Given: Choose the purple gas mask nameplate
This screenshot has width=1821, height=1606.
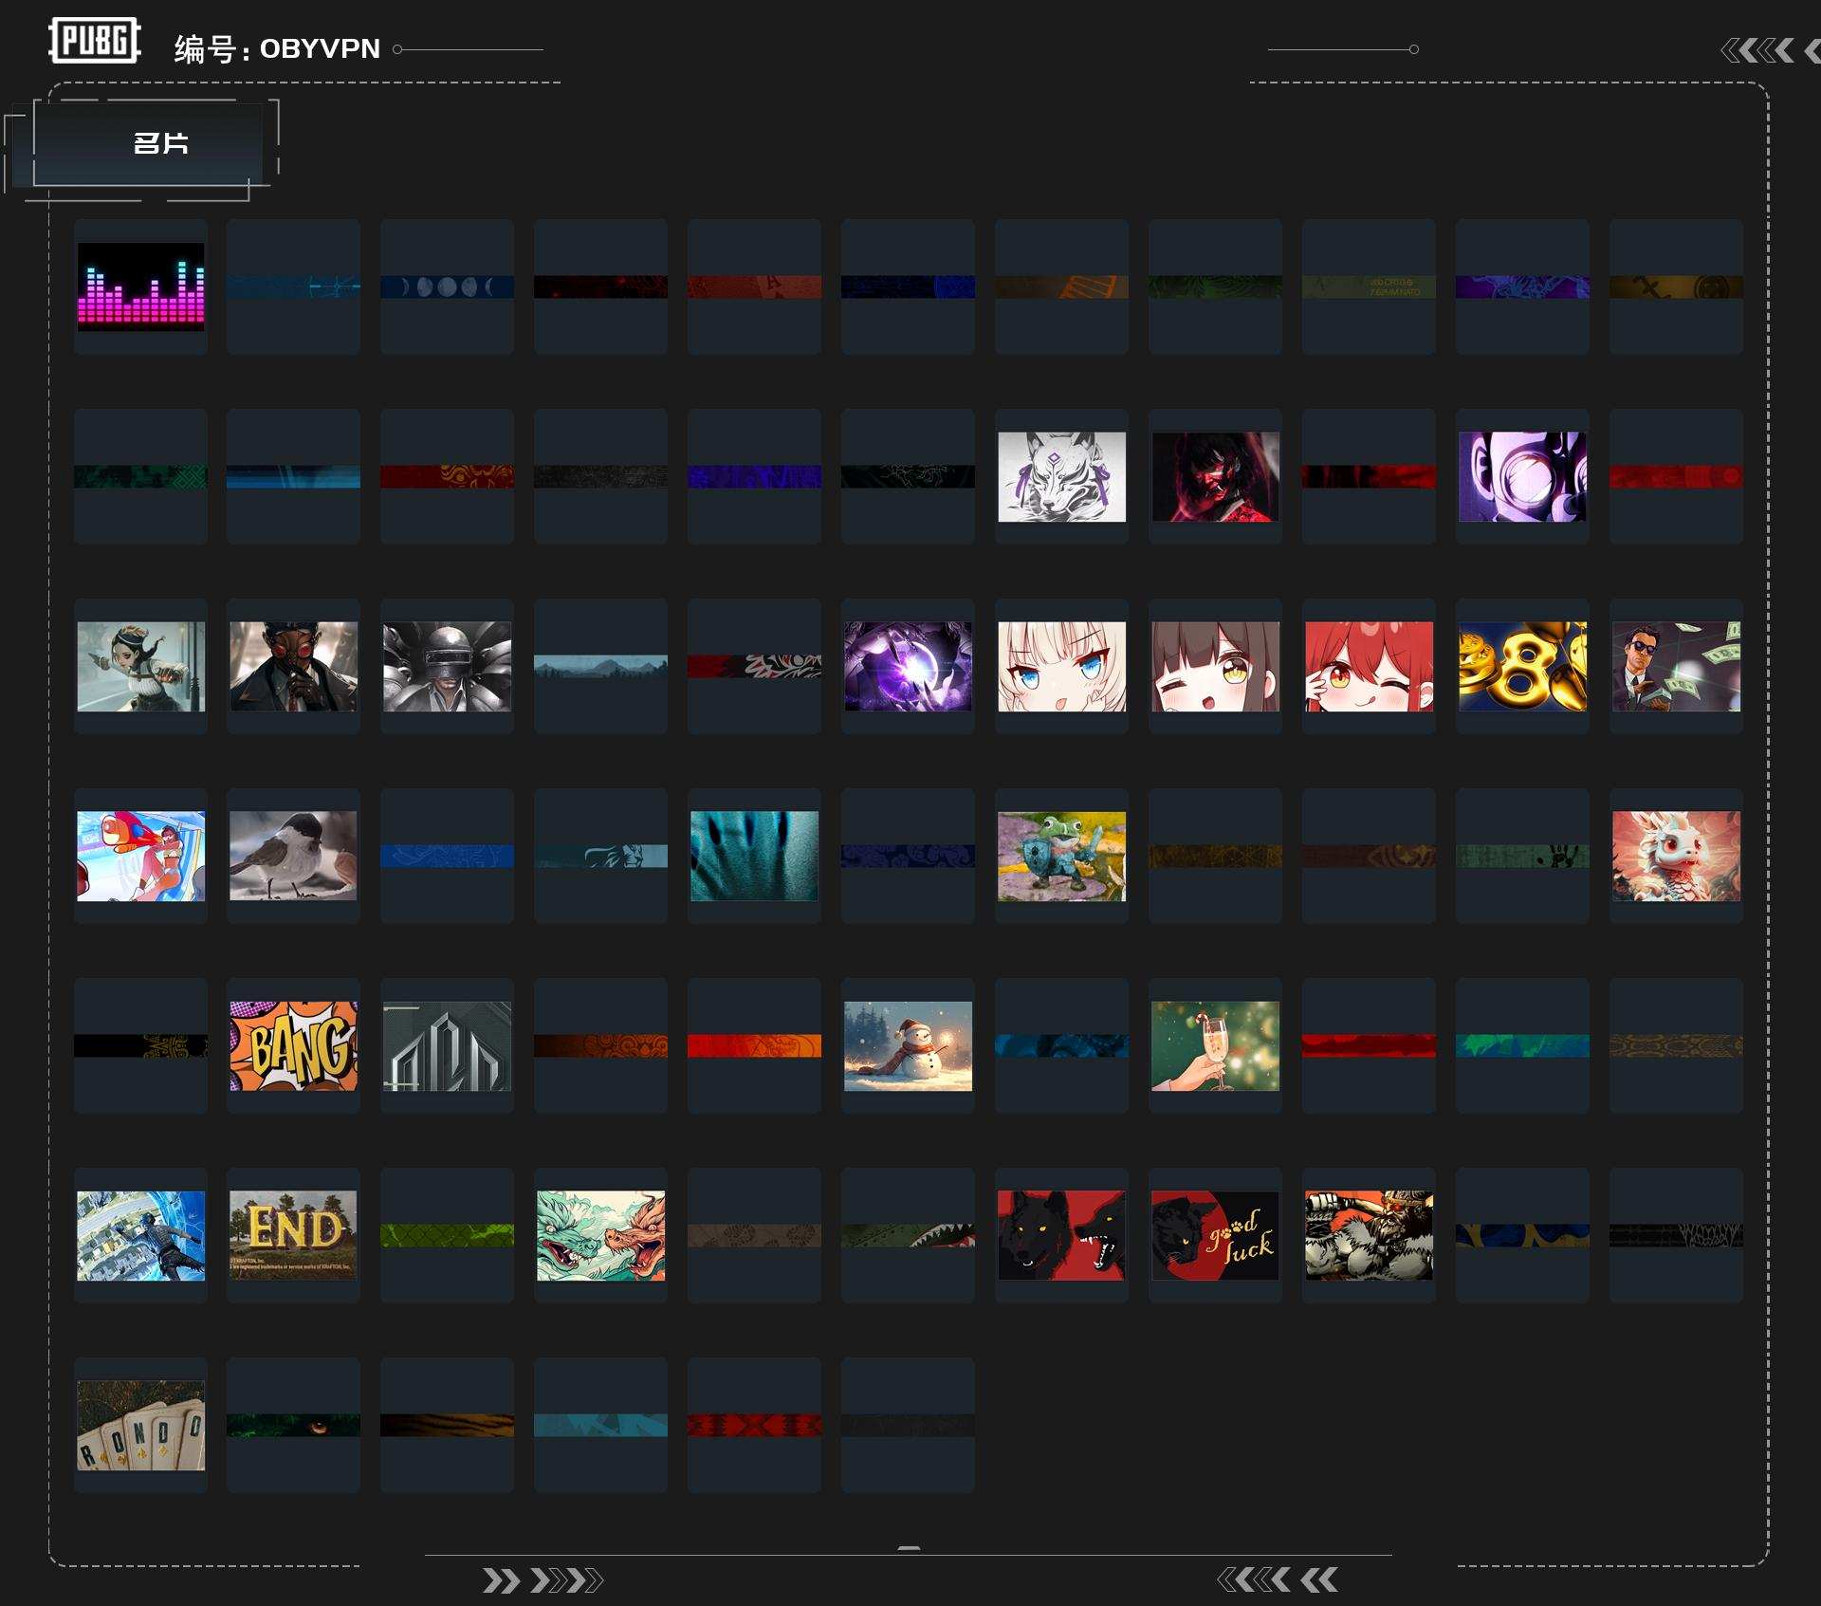Looking at the screenshot, I should 1522,476.
